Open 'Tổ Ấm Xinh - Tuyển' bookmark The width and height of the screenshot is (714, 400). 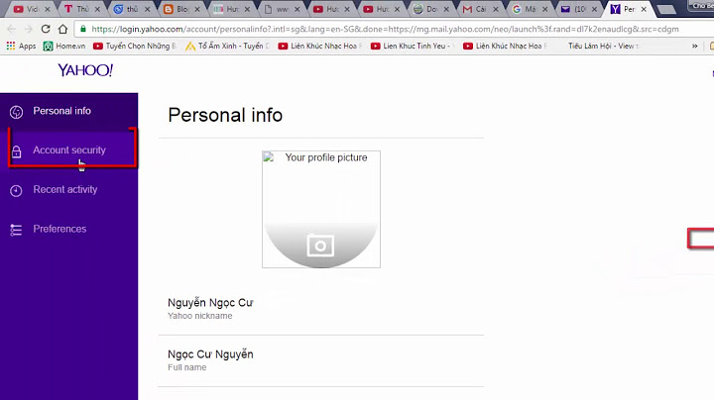(x=227, y=46)
